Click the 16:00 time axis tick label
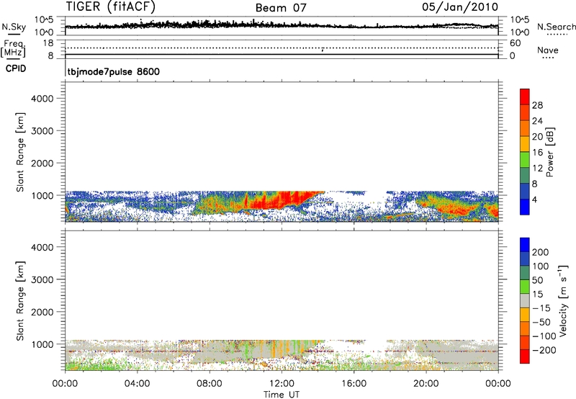The width and height of the screenshot is (576, 399). click(x=354, y=384)
